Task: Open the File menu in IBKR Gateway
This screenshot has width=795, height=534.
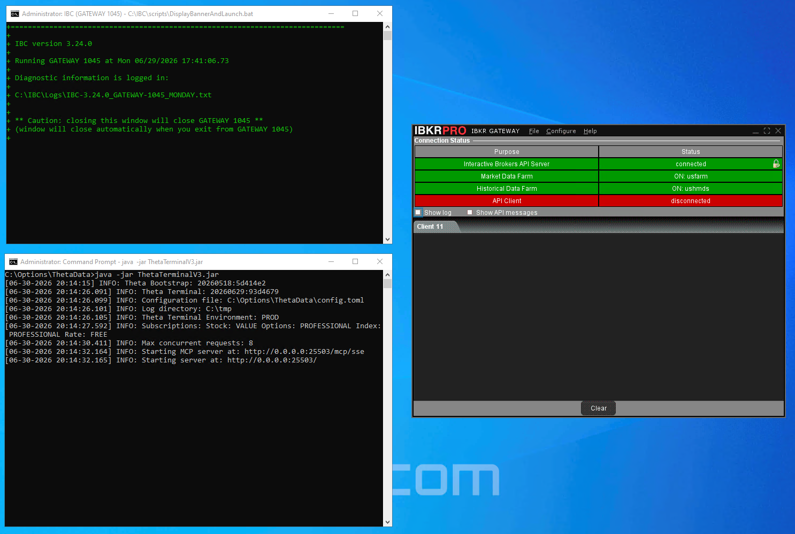Action: point(534,131)
